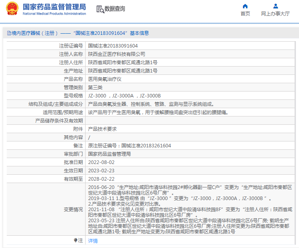The image size is (299, 248).
Task: Open 网上办事大厅 text label
Action: click(276, 14)
